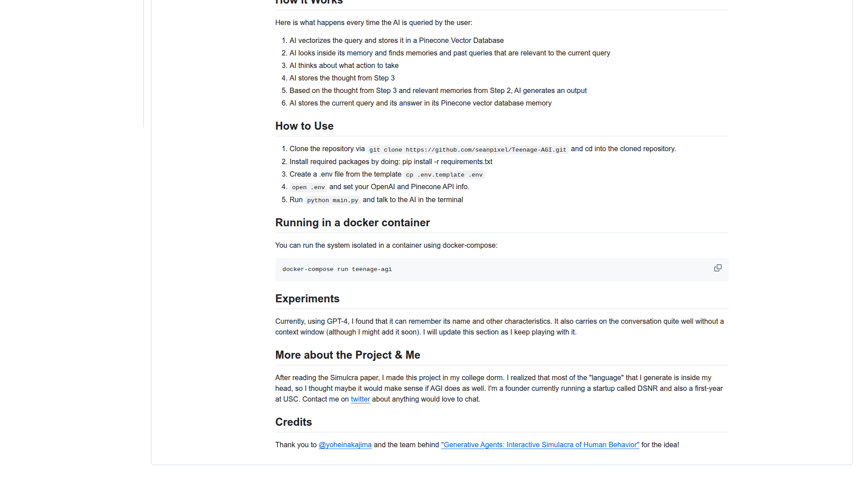Click the GPT-4 experiments paragraph
The width and height of the screenshot is (860, 483).
pos(499,327)
